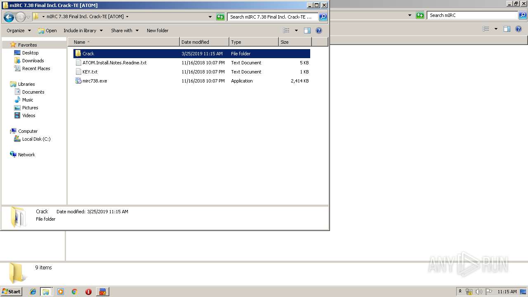Image resolution: width=528 pixels, height=297 pixels.
Task: Change your view icon in front window
Action: 286,31
